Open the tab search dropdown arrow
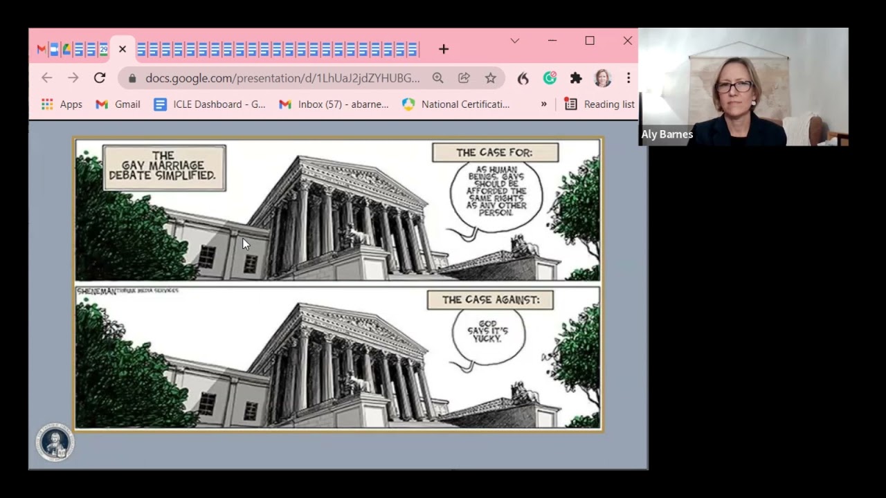 (514, 41)
